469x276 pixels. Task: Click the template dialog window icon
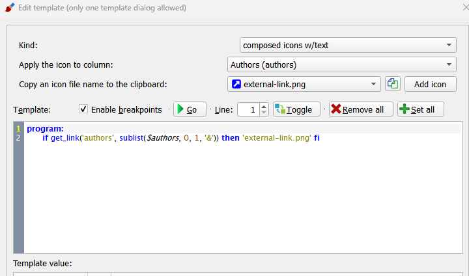click(10, 8)
